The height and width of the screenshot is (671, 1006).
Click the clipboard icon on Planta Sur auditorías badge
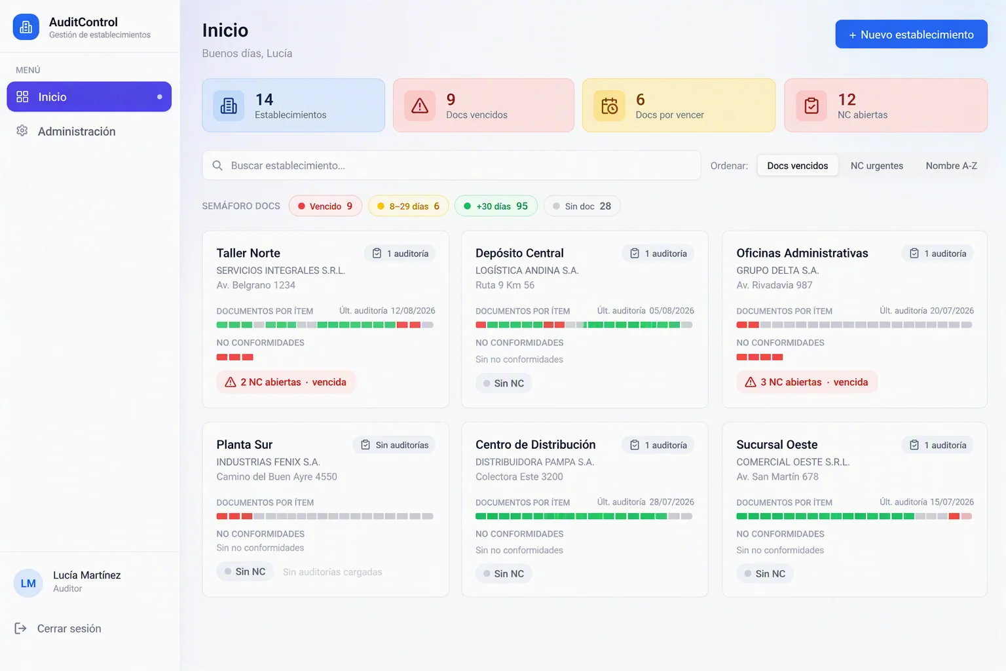coord(365,445)
